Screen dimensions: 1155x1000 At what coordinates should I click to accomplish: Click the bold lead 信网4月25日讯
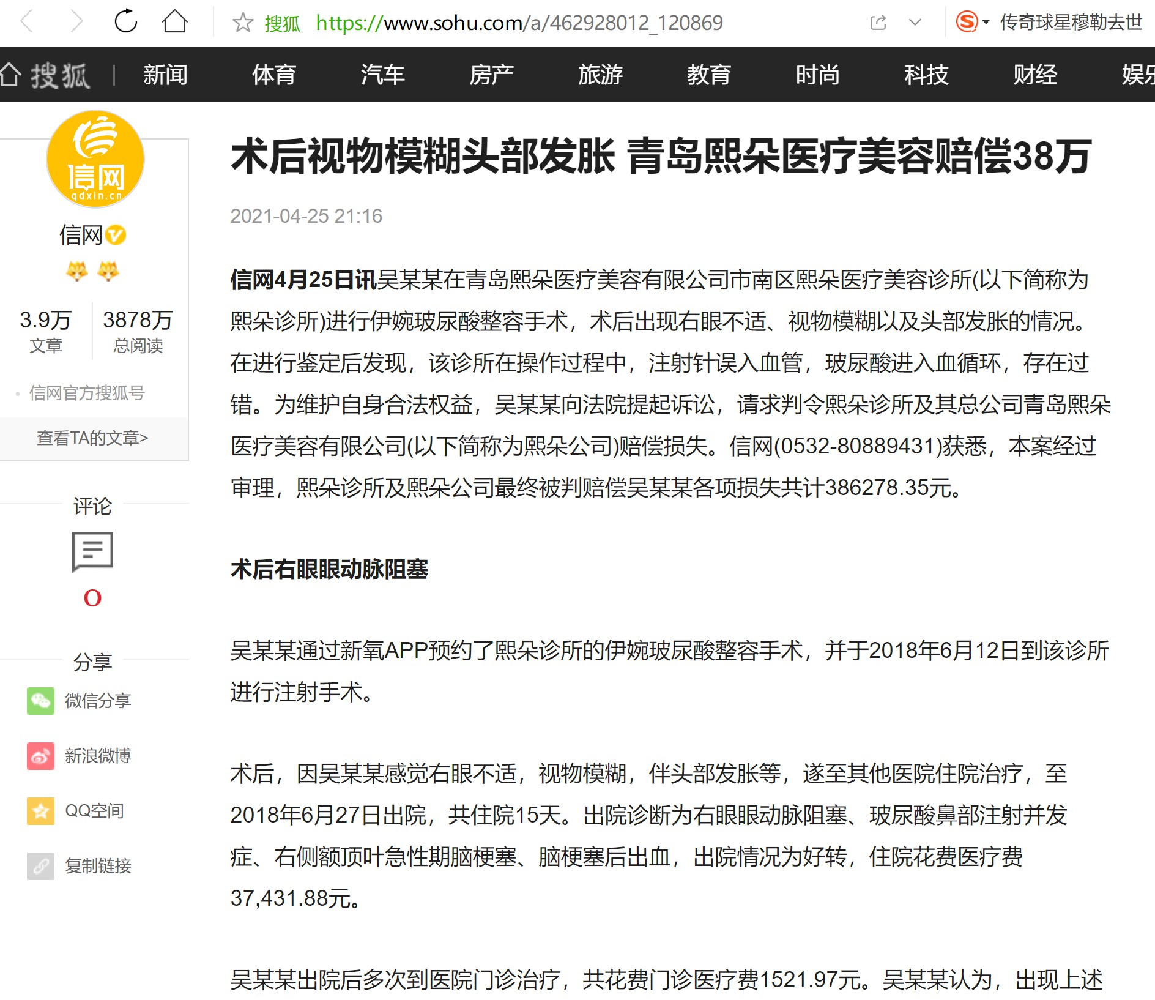[303, 280]
